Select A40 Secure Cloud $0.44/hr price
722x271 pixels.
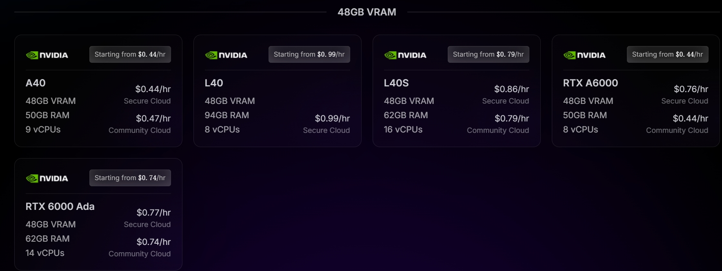coord(153,89)
